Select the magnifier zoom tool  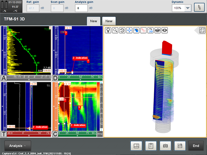click(115, 30)
